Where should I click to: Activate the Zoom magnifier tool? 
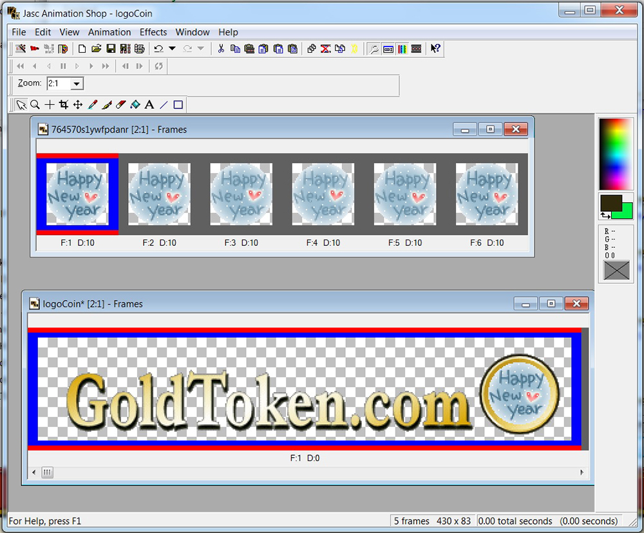pyautogui.click(x=35, y=105)
